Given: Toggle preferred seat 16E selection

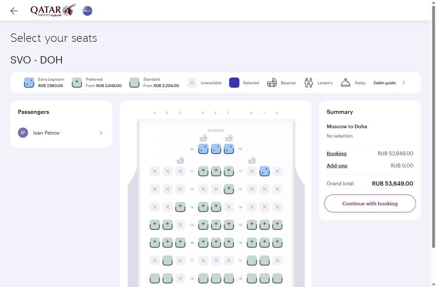Looking at the screenshot, I should coord(216,243).
